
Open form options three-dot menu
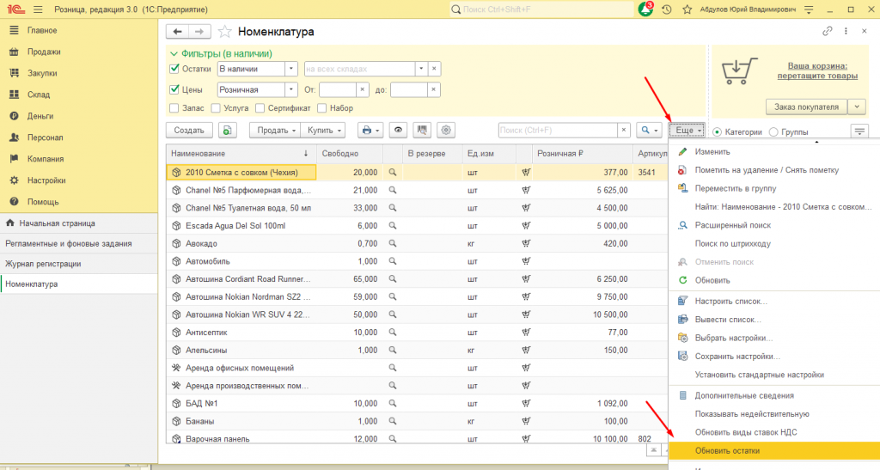(846, 32)
